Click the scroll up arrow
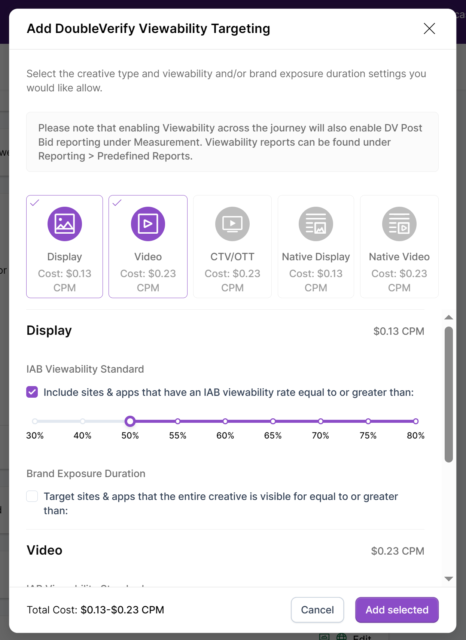Image resolution: width=466 pixels, height=640 pixels. (x=449, y=318)
